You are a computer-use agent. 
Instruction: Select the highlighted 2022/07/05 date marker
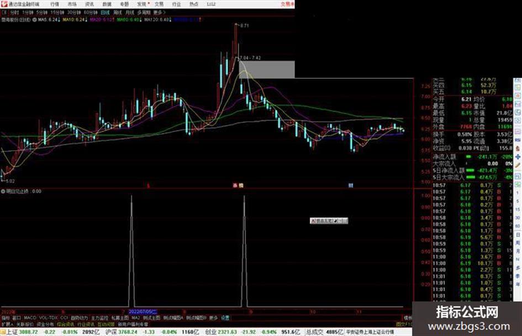pyautogui.click(x=143, y=312)
